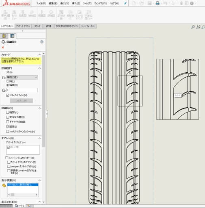Collapse the オプション section
The height and width of the screenshot is (208, 205).
39,138
